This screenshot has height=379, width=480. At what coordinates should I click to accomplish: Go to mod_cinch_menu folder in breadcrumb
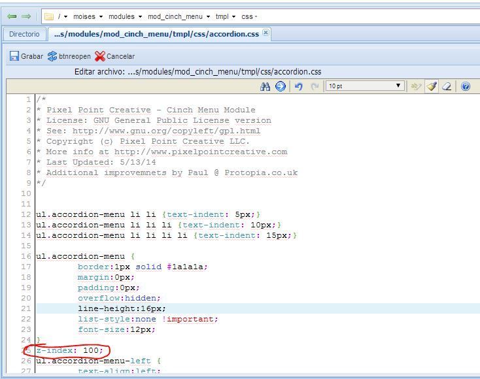pos(175,16)
